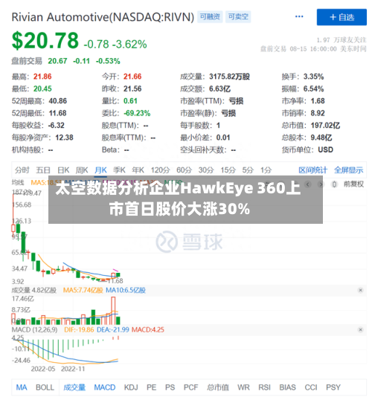Toggle the 总市值 sub-indicator
The width and height of the screenshot is (372, 400).
coord(218,387)
